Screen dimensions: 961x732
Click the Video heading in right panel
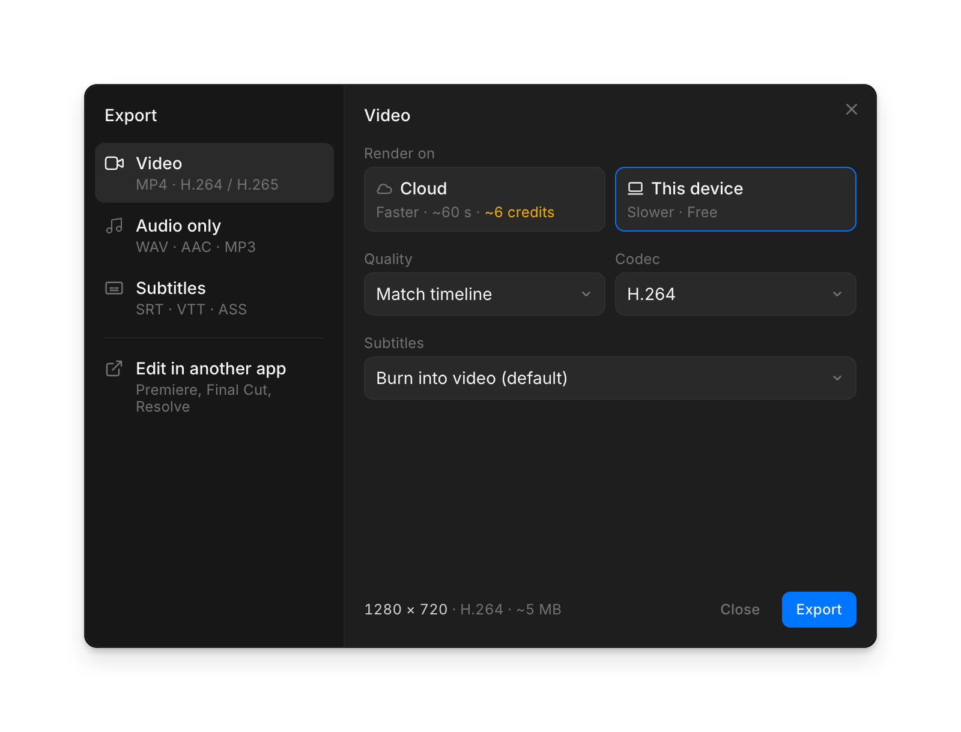(x=387, y=115)
